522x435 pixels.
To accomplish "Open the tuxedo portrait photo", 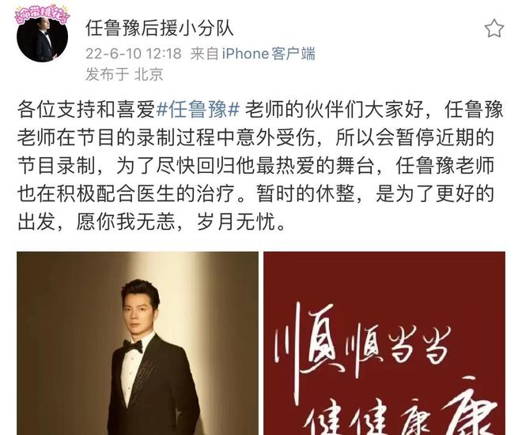I will [x=138, y=343].
